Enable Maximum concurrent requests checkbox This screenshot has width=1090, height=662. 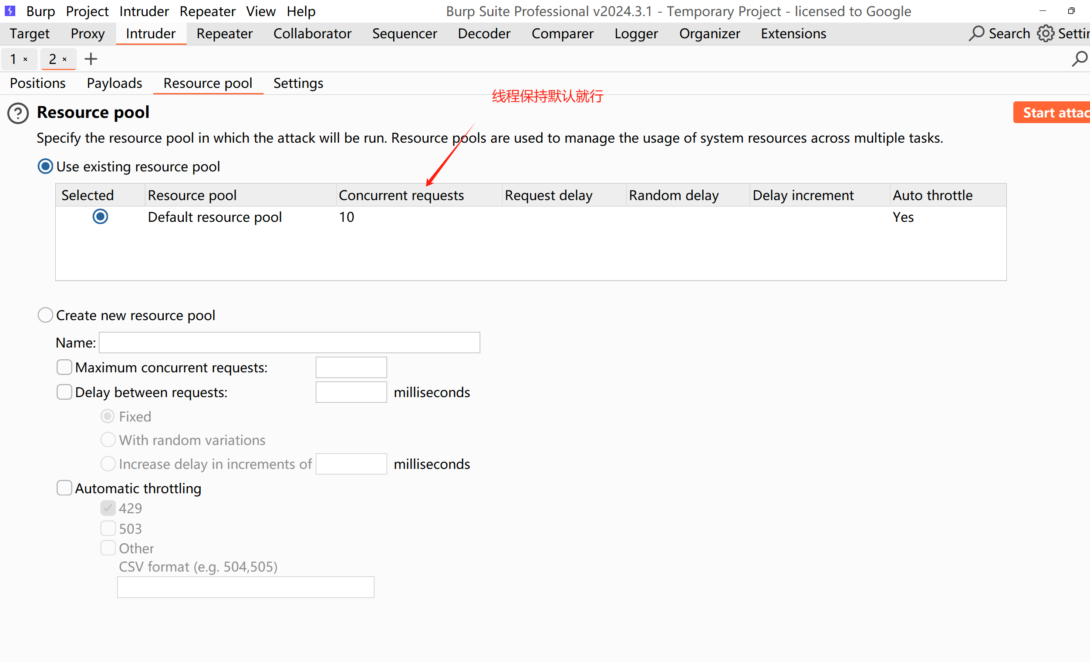click(64, 367)
